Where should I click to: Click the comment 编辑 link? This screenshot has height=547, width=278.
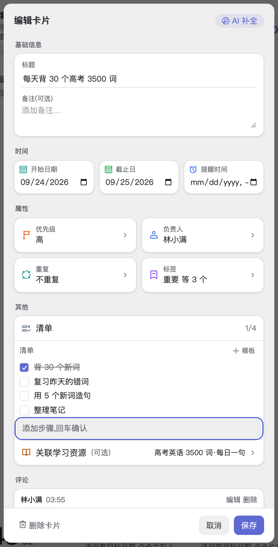(x=233, y=500)
